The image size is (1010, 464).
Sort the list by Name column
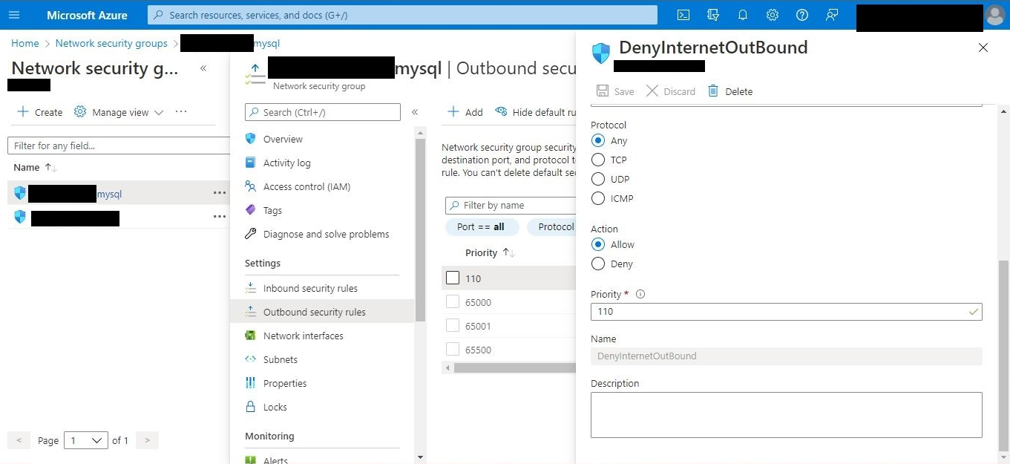point(36,168)
